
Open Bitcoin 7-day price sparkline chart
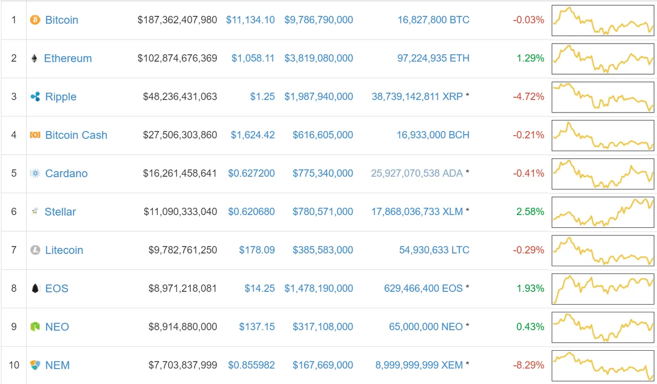tap(603, 20)
